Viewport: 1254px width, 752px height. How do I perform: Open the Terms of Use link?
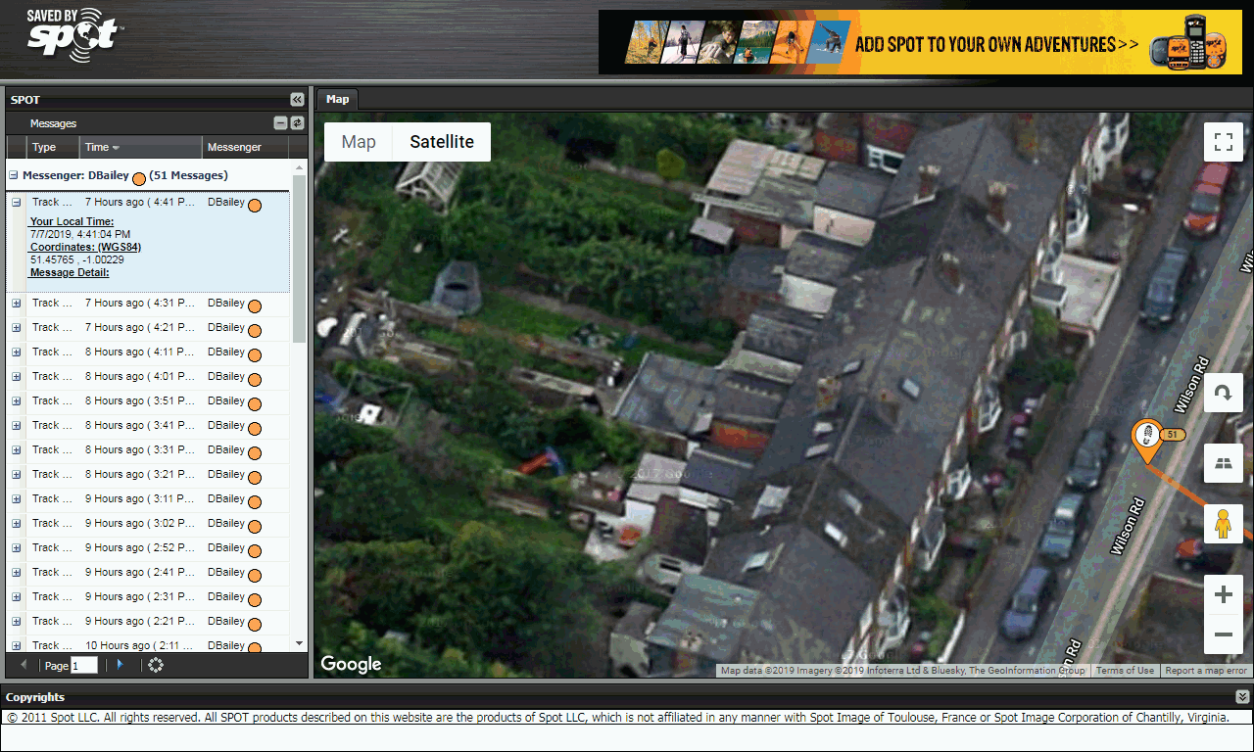tap(1125, 671)
